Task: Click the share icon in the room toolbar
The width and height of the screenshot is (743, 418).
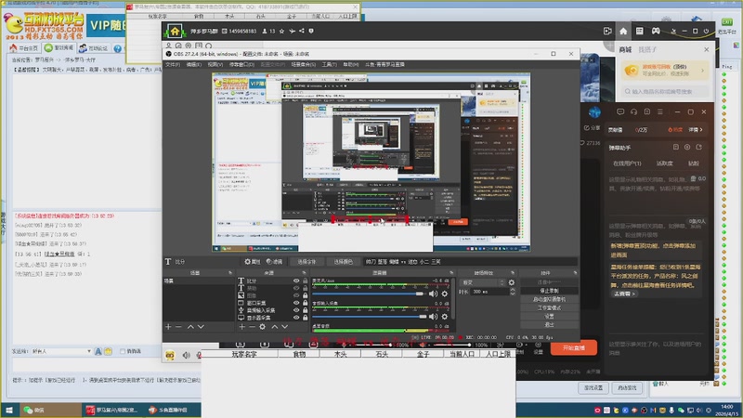Action: (302, 32)
